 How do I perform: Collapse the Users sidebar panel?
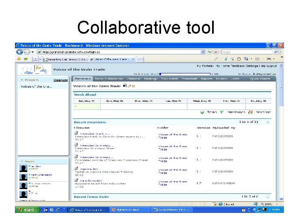(22, 161)
